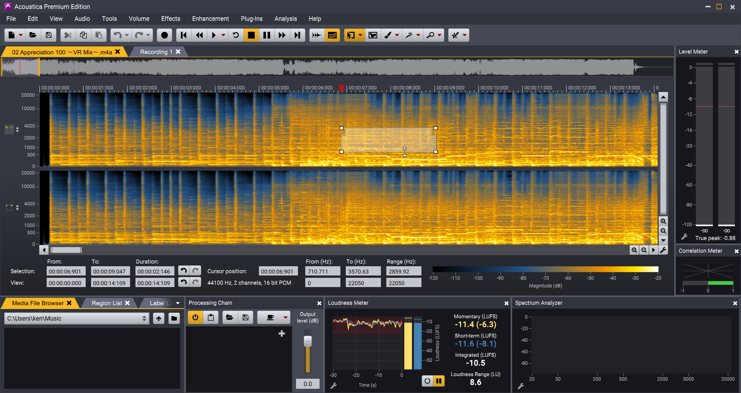Open a saved processing chain

click(x=230, y=317)
